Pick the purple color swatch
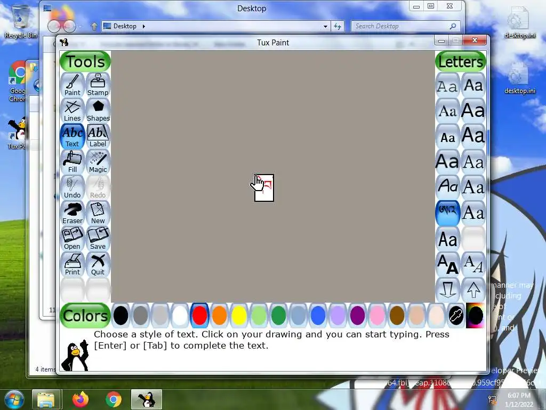This screenshot has width=546, height=410. pos(358,316)
